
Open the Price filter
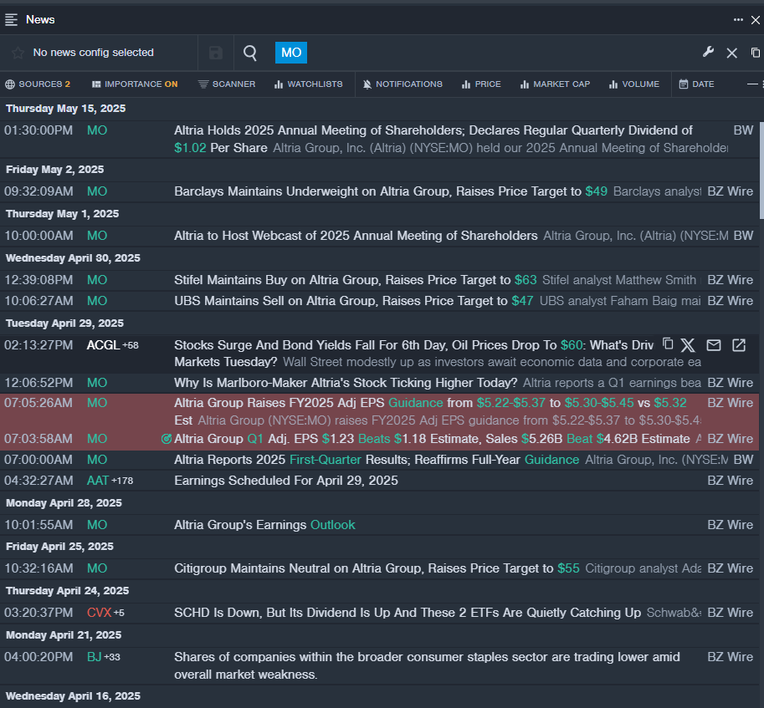[481, 84]
